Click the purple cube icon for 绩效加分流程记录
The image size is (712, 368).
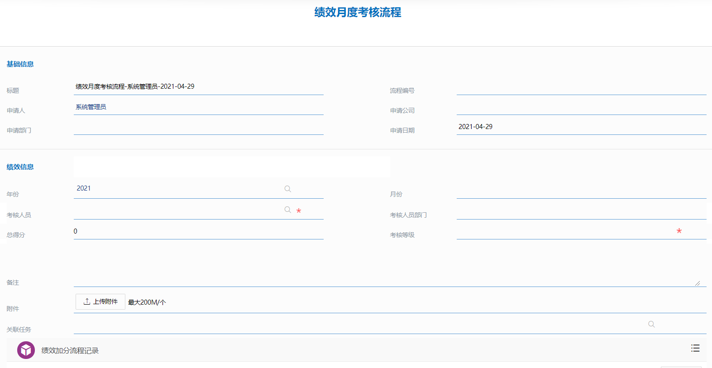pos(26,350)
